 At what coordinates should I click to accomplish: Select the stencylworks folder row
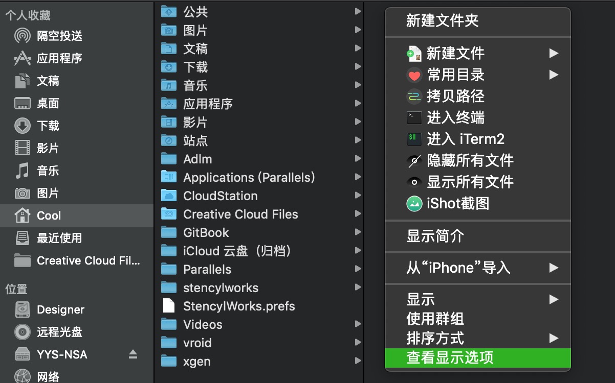(x=259, y=288)
